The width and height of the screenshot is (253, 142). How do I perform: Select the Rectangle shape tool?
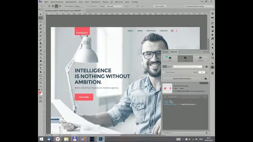[x=41, y=76]
